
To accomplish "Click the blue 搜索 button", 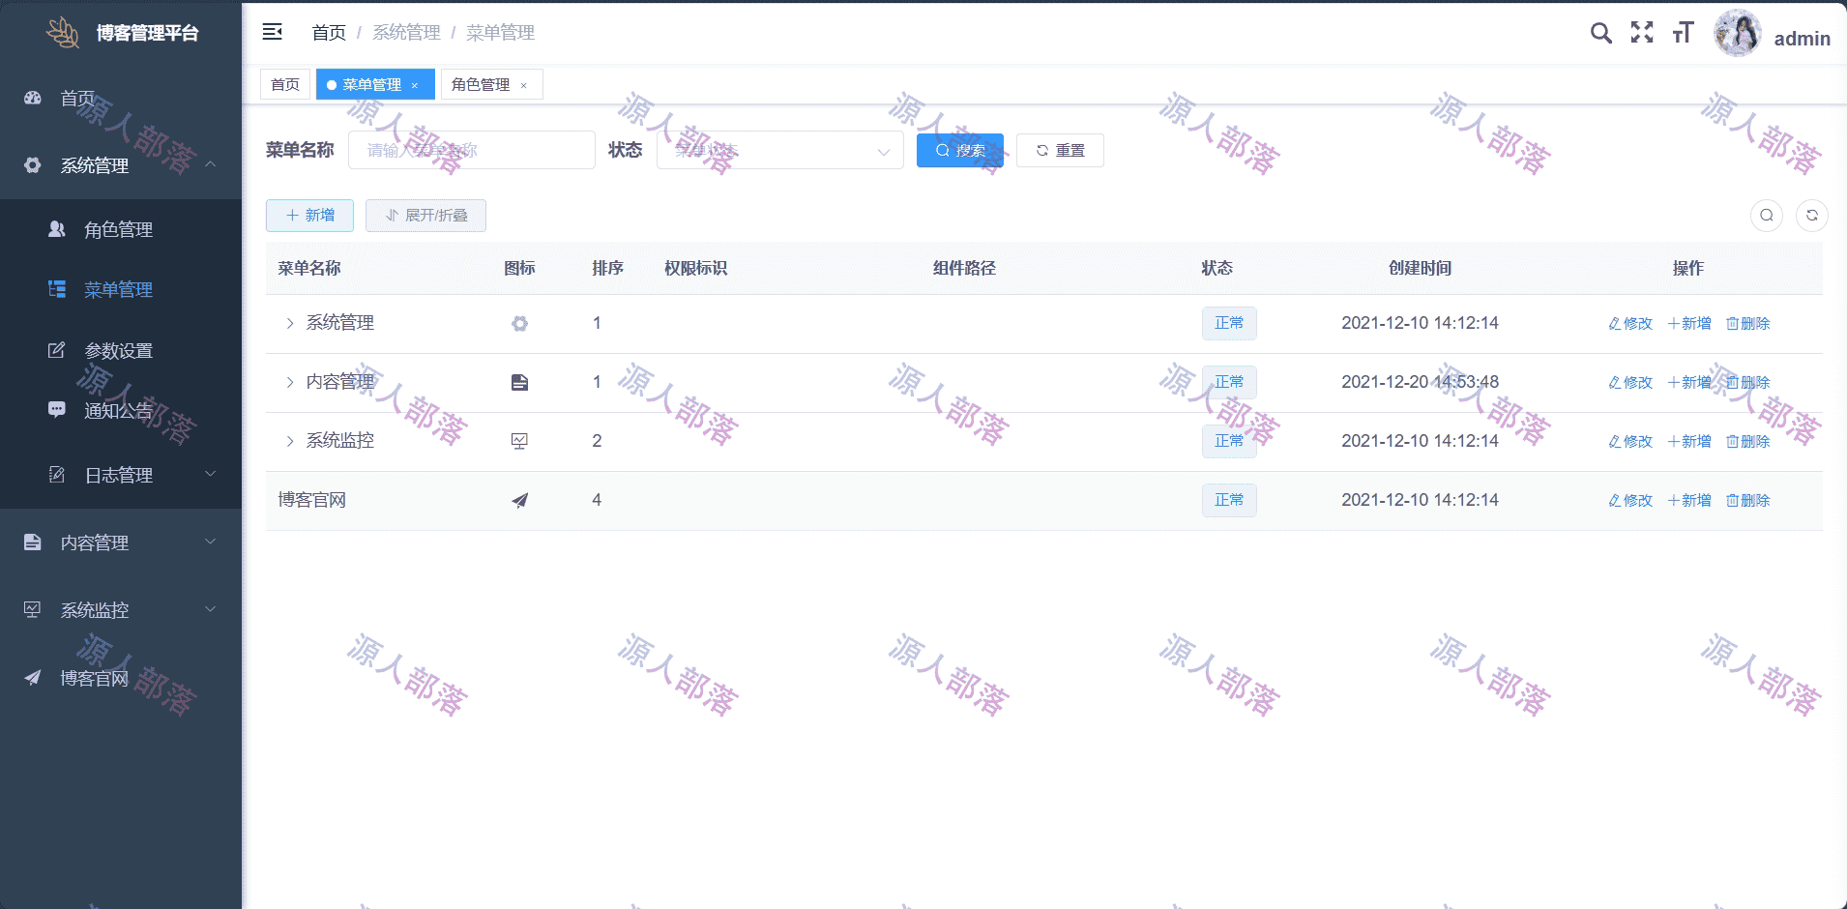I will (960, 150).
